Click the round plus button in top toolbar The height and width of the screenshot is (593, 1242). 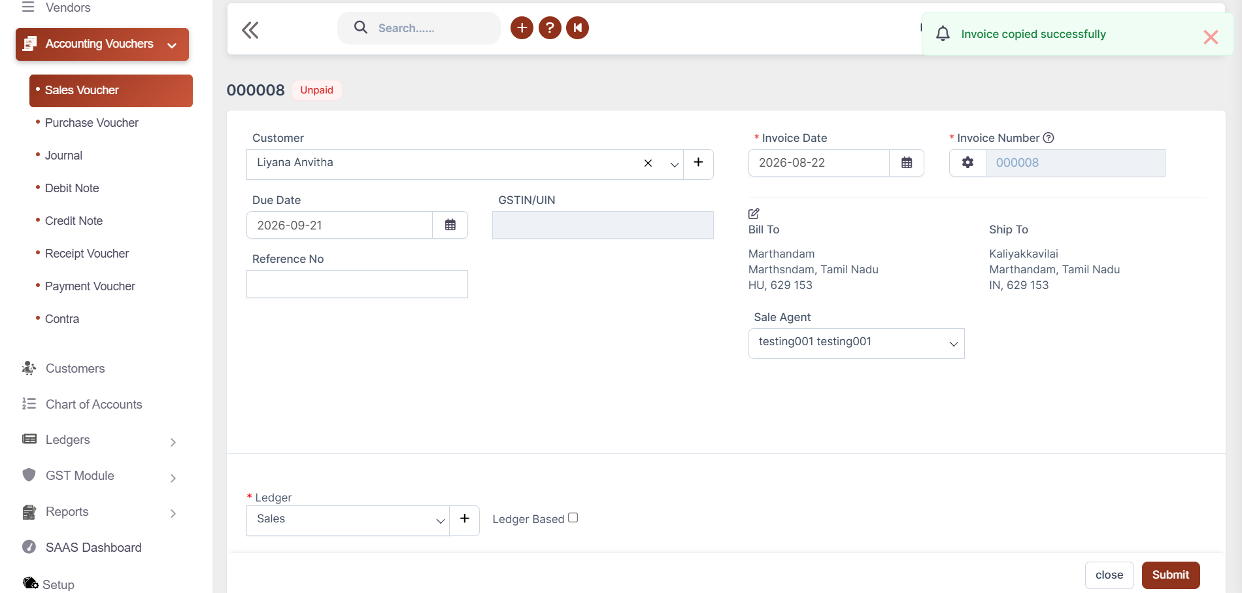[522, 27]
